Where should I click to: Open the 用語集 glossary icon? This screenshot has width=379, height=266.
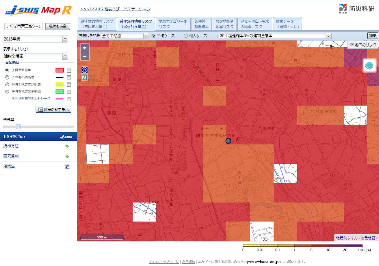click(67, 166)
